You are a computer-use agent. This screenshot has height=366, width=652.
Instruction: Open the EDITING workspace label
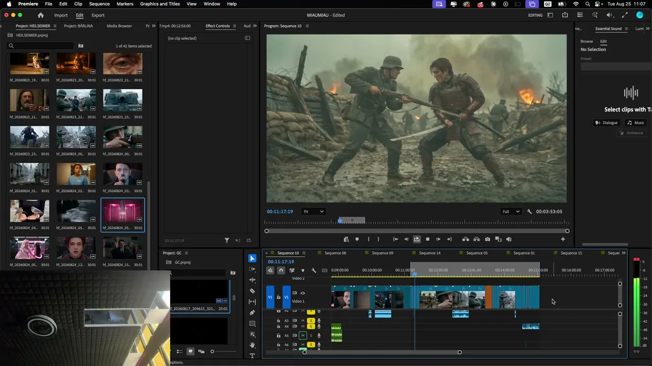tap(535, 15)
